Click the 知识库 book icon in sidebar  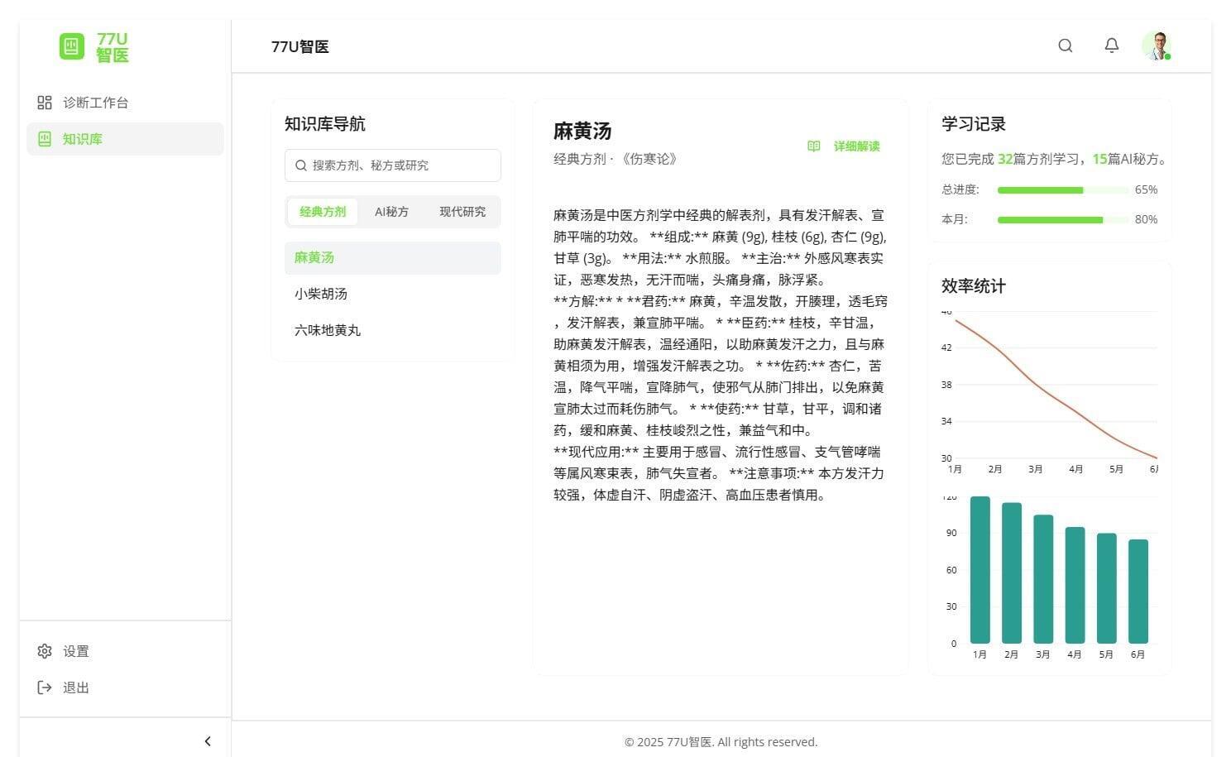45,139
